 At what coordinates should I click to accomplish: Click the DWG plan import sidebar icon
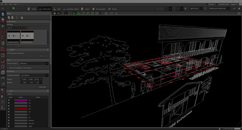[x=3, y=14]
